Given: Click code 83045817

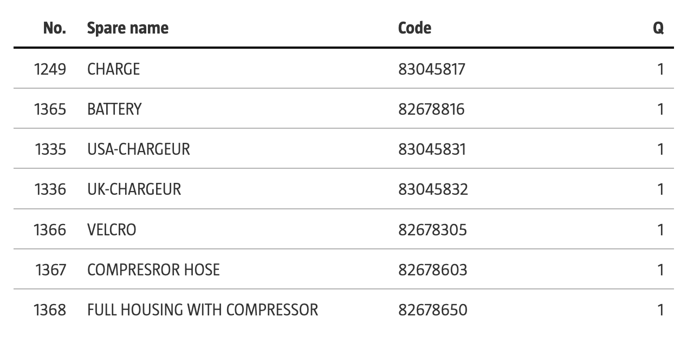Looking at the screenshot, I should pyautogui.click(x=431, y=69).
